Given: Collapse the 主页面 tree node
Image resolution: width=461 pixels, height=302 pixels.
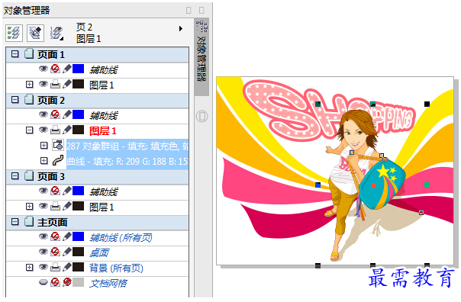Looking at the screenshot, I should tap(15, 222).
